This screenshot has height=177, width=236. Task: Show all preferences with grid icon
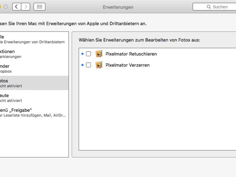click(40, 7)
